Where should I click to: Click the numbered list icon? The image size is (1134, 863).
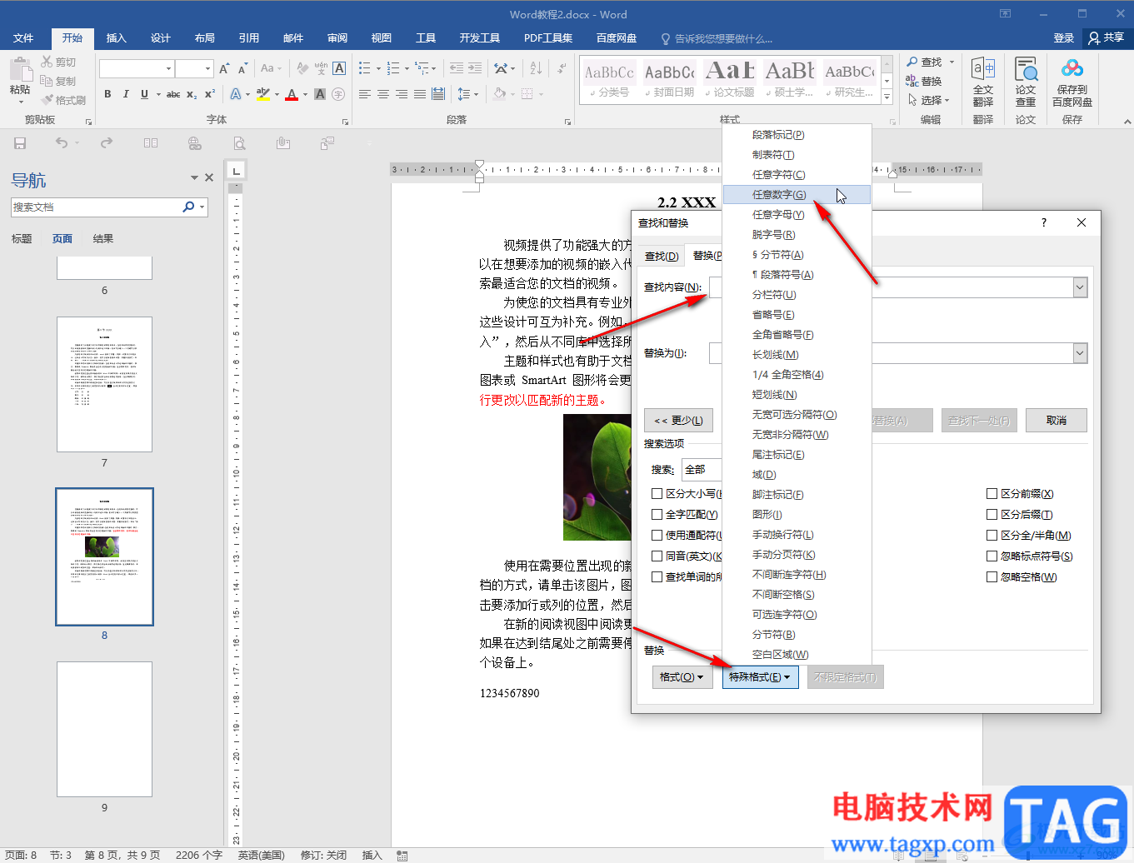[x=393, y=68]
